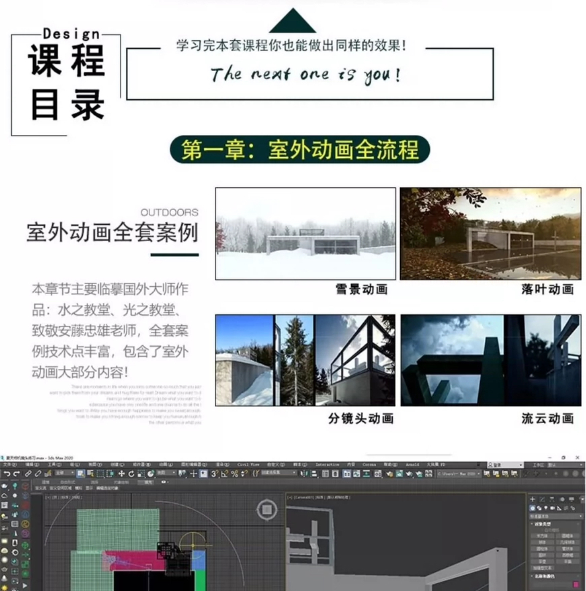Open the selection filter dropdown

click(x=65, y=473)
